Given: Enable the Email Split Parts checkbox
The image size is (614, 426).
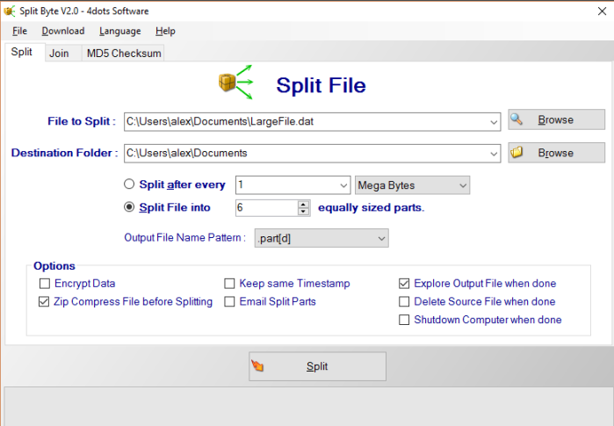Looking at the screenshot, I should (229, 301).
